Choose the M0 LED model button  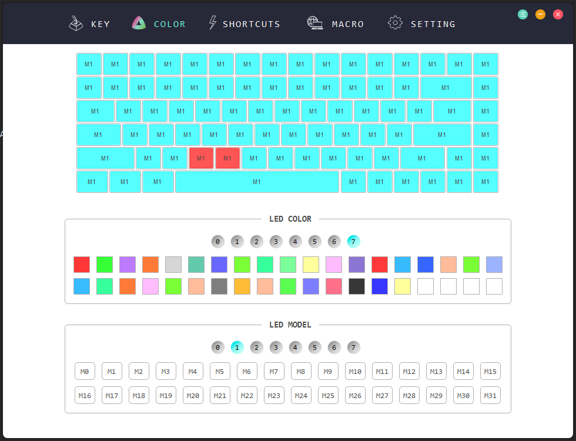(85, 371)
